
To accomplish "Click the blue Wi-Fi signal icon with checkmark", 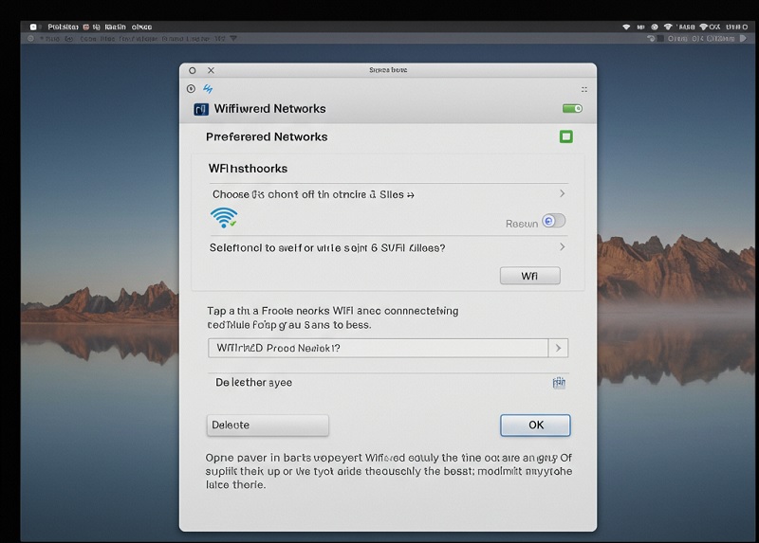I will [x=224, y=218].
